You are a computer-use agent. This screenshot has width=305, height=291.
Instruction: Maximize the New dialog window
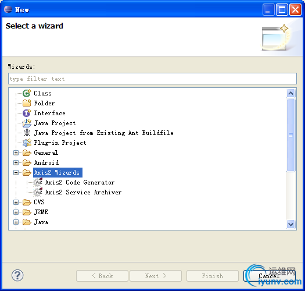click(x=282, y=9)
